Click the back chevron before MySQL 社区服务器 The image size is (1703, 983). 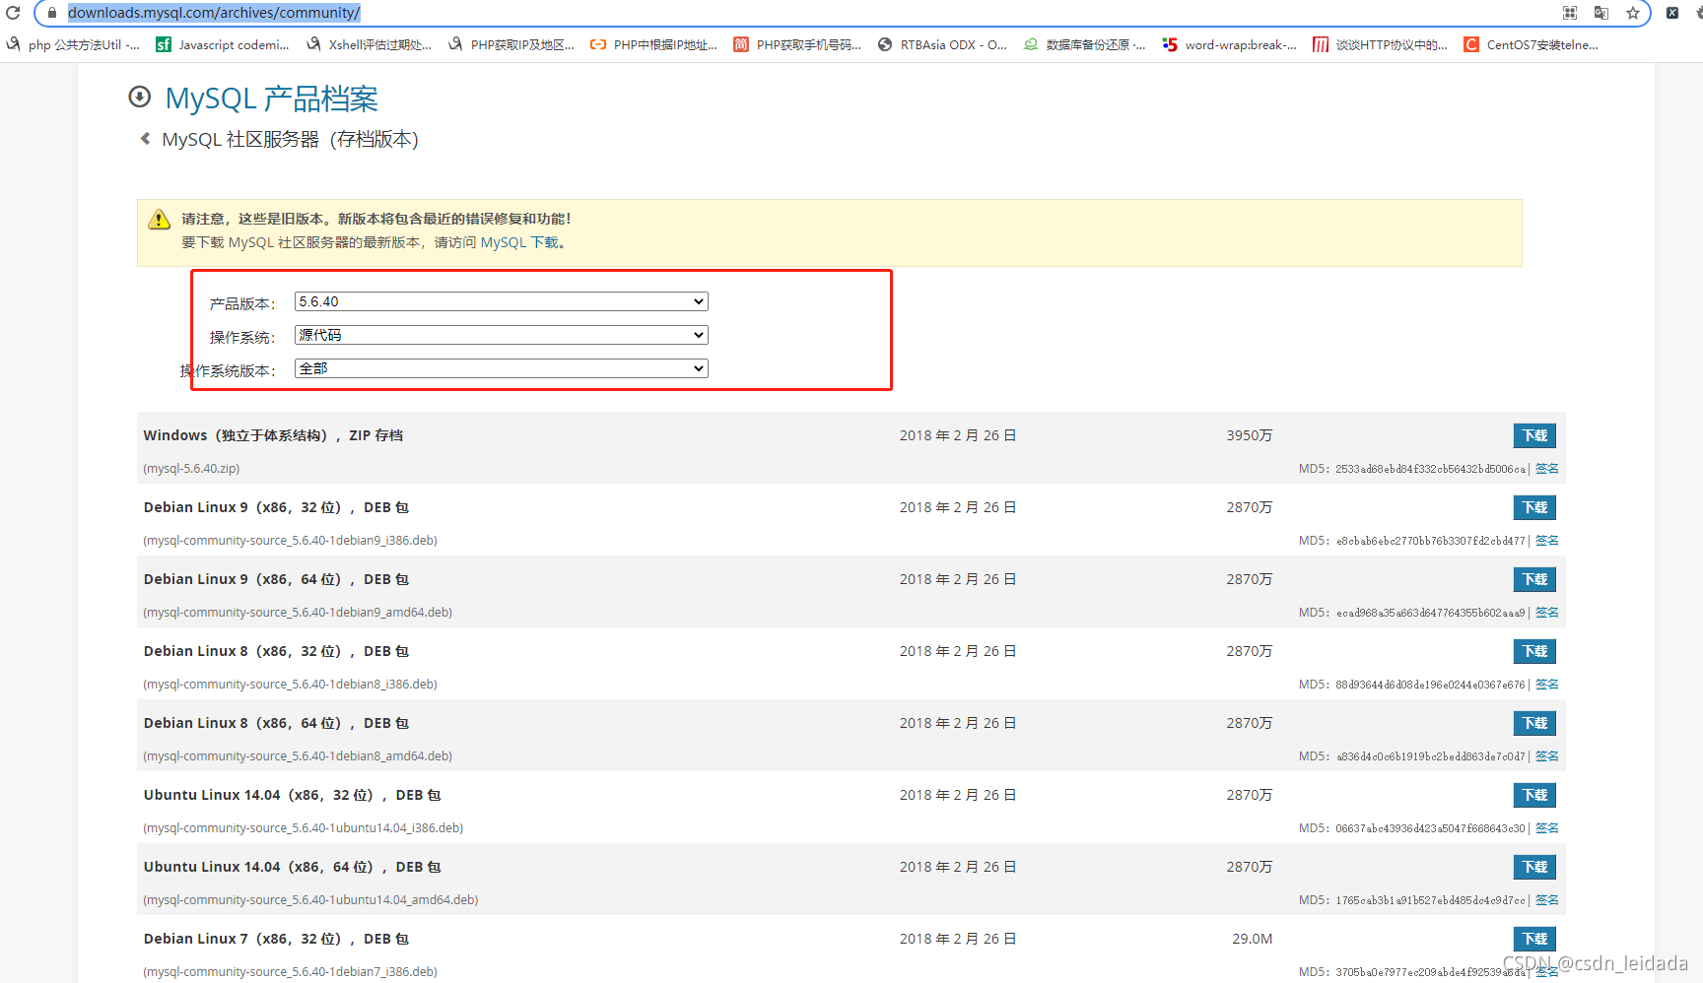[x=145, y=139]
